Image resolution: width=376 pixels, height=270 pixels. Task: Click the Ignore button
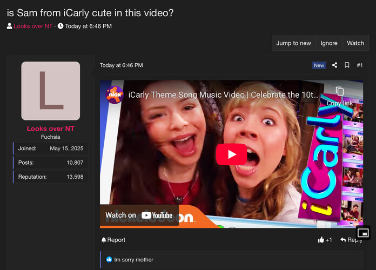[329, 43]
